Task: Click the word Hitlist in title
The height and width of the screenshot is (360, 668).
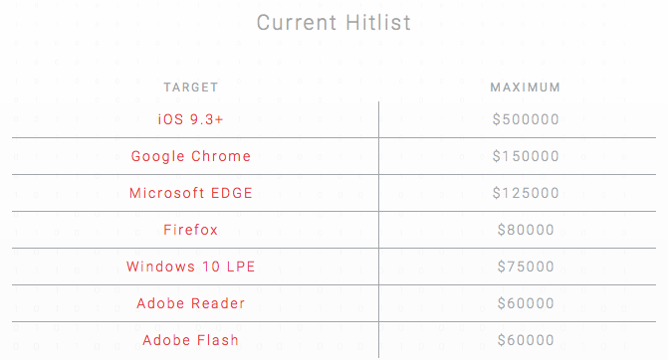Action: click(378, 23)
